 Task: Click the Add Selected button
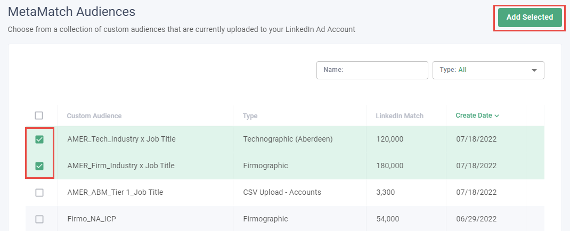pyautogui.click(x=530, y=17)
